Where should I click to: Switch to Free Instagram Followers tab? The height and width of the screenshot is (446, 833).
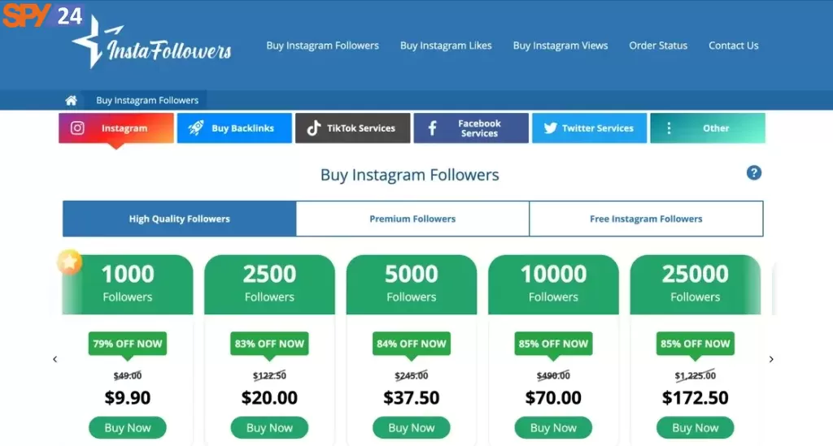pyautogui.click(x=646, y=219)
